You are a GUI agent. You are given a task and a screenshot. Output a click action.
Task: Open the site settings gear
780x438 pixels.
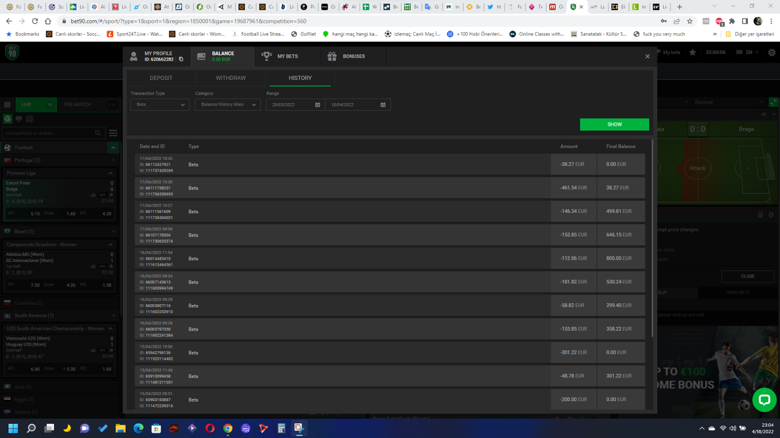pyautogui.click(x=772, y=52)
